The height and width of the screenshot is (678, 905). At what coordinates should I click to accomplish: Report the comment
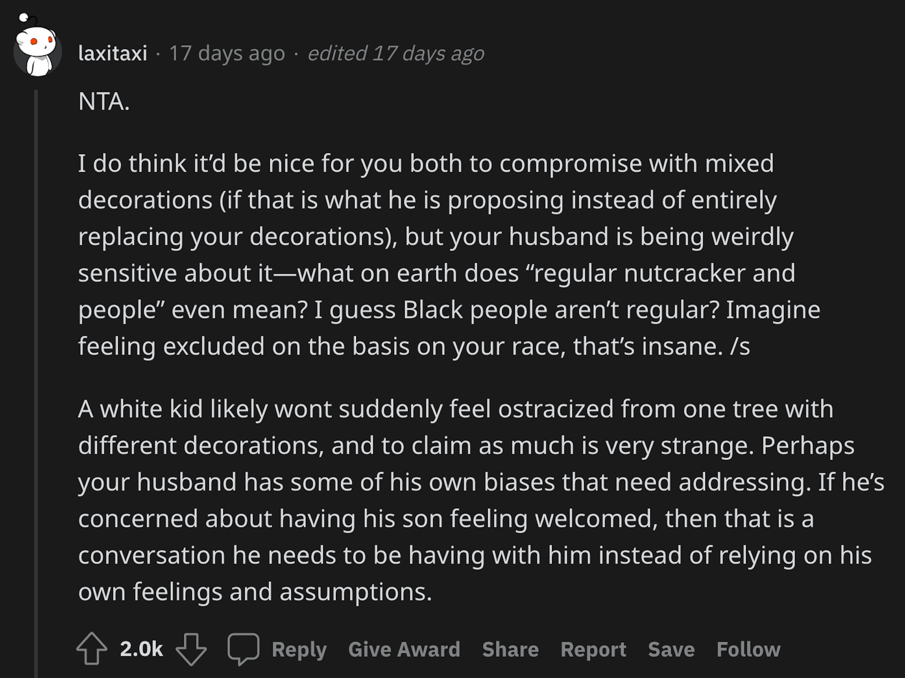coord(593,649)
